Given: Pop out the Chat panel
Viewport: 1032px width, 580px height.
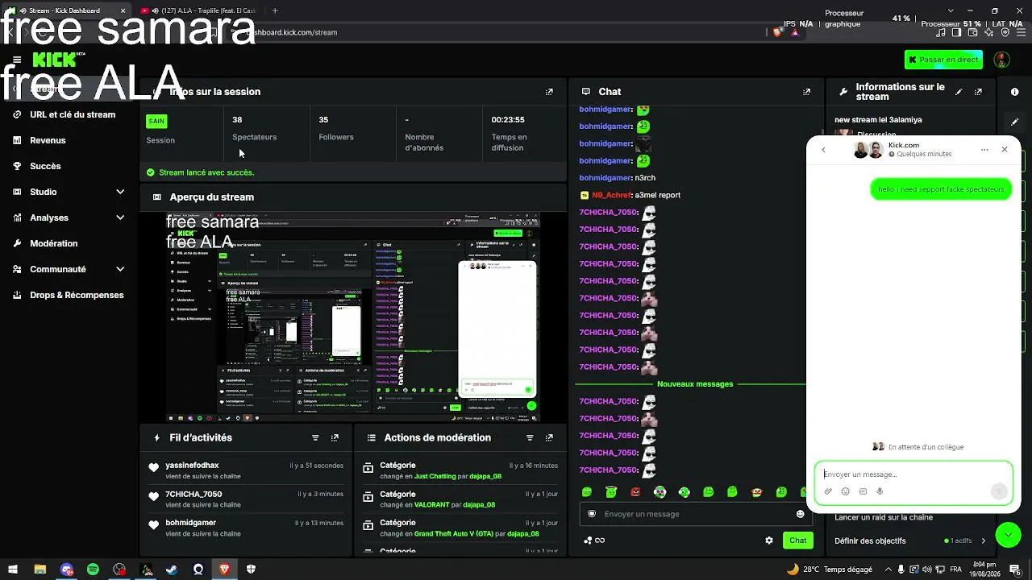Looking at the screenshot, I should (x=806, y=92).
